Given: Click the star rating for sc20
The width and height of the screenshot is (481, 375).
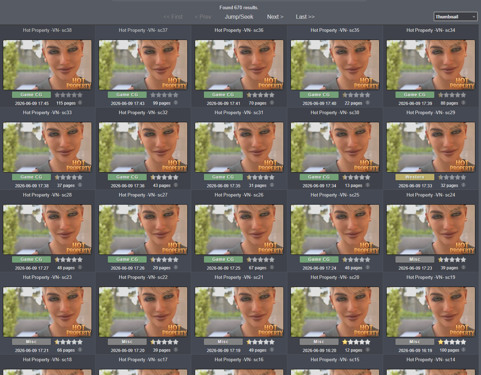Looking at the screenshot, I should coord(356,342).
